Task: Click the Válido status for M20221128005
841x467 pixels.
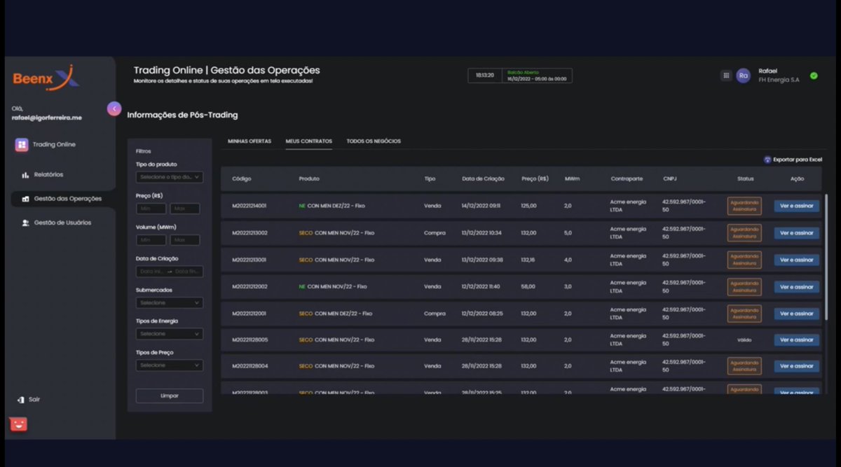Action: (x=744, y=340)
